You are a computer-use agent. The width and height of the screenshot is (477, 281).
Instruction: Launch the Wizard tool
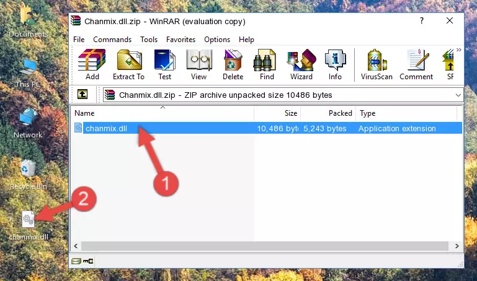(301, 64)
